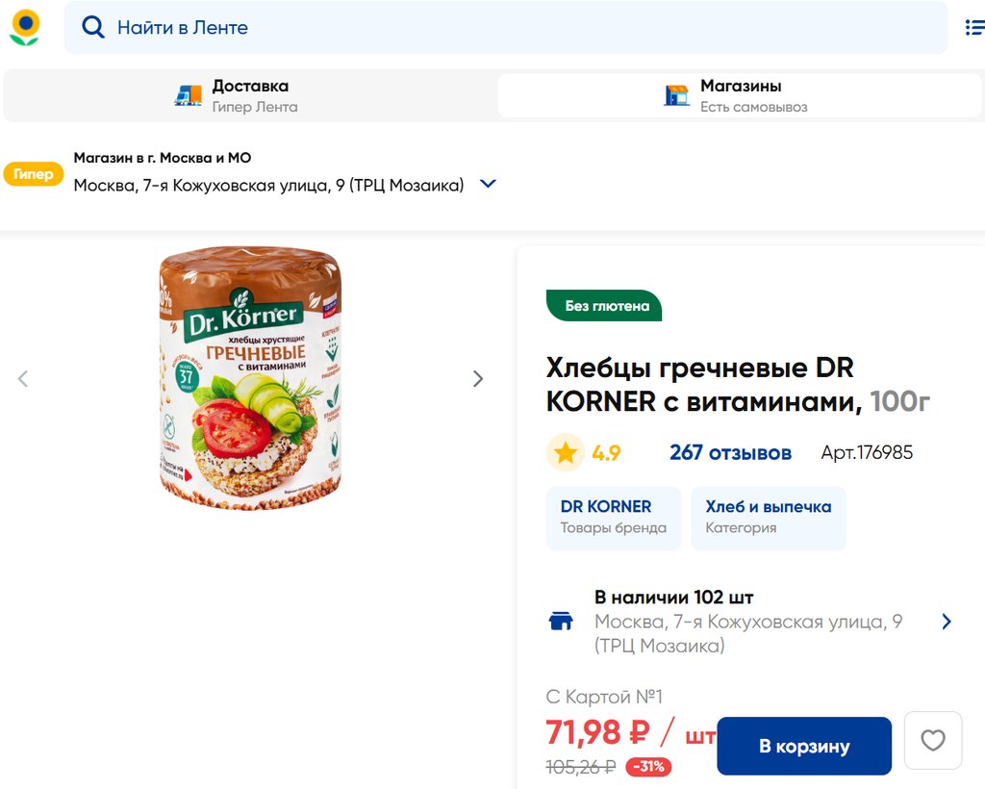This screenshot has height=789, width=985.
Task: Click the Lenta sunflower logo
Action: (25, 27)
